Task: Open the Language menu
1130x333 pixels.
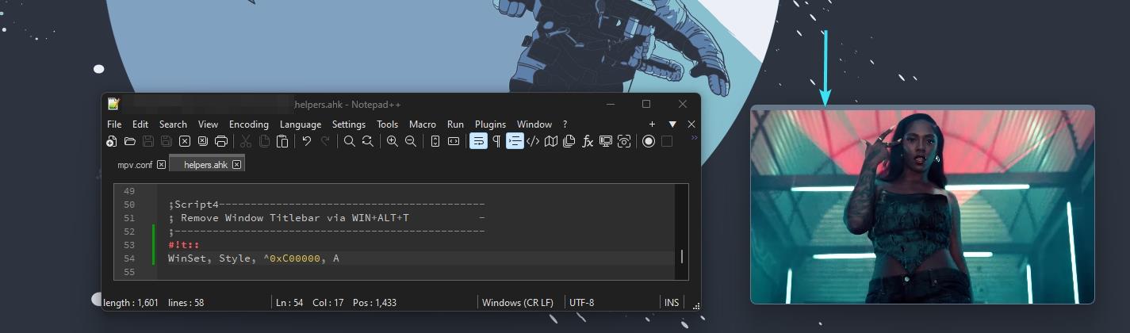Action: point(301,124)
